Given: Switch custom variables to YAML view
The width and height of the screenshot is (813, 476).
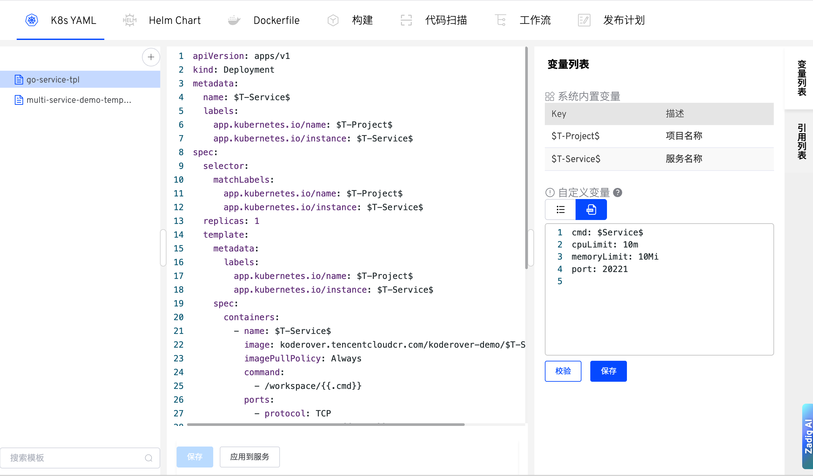Looking at the screenshot, I should 591,209.
